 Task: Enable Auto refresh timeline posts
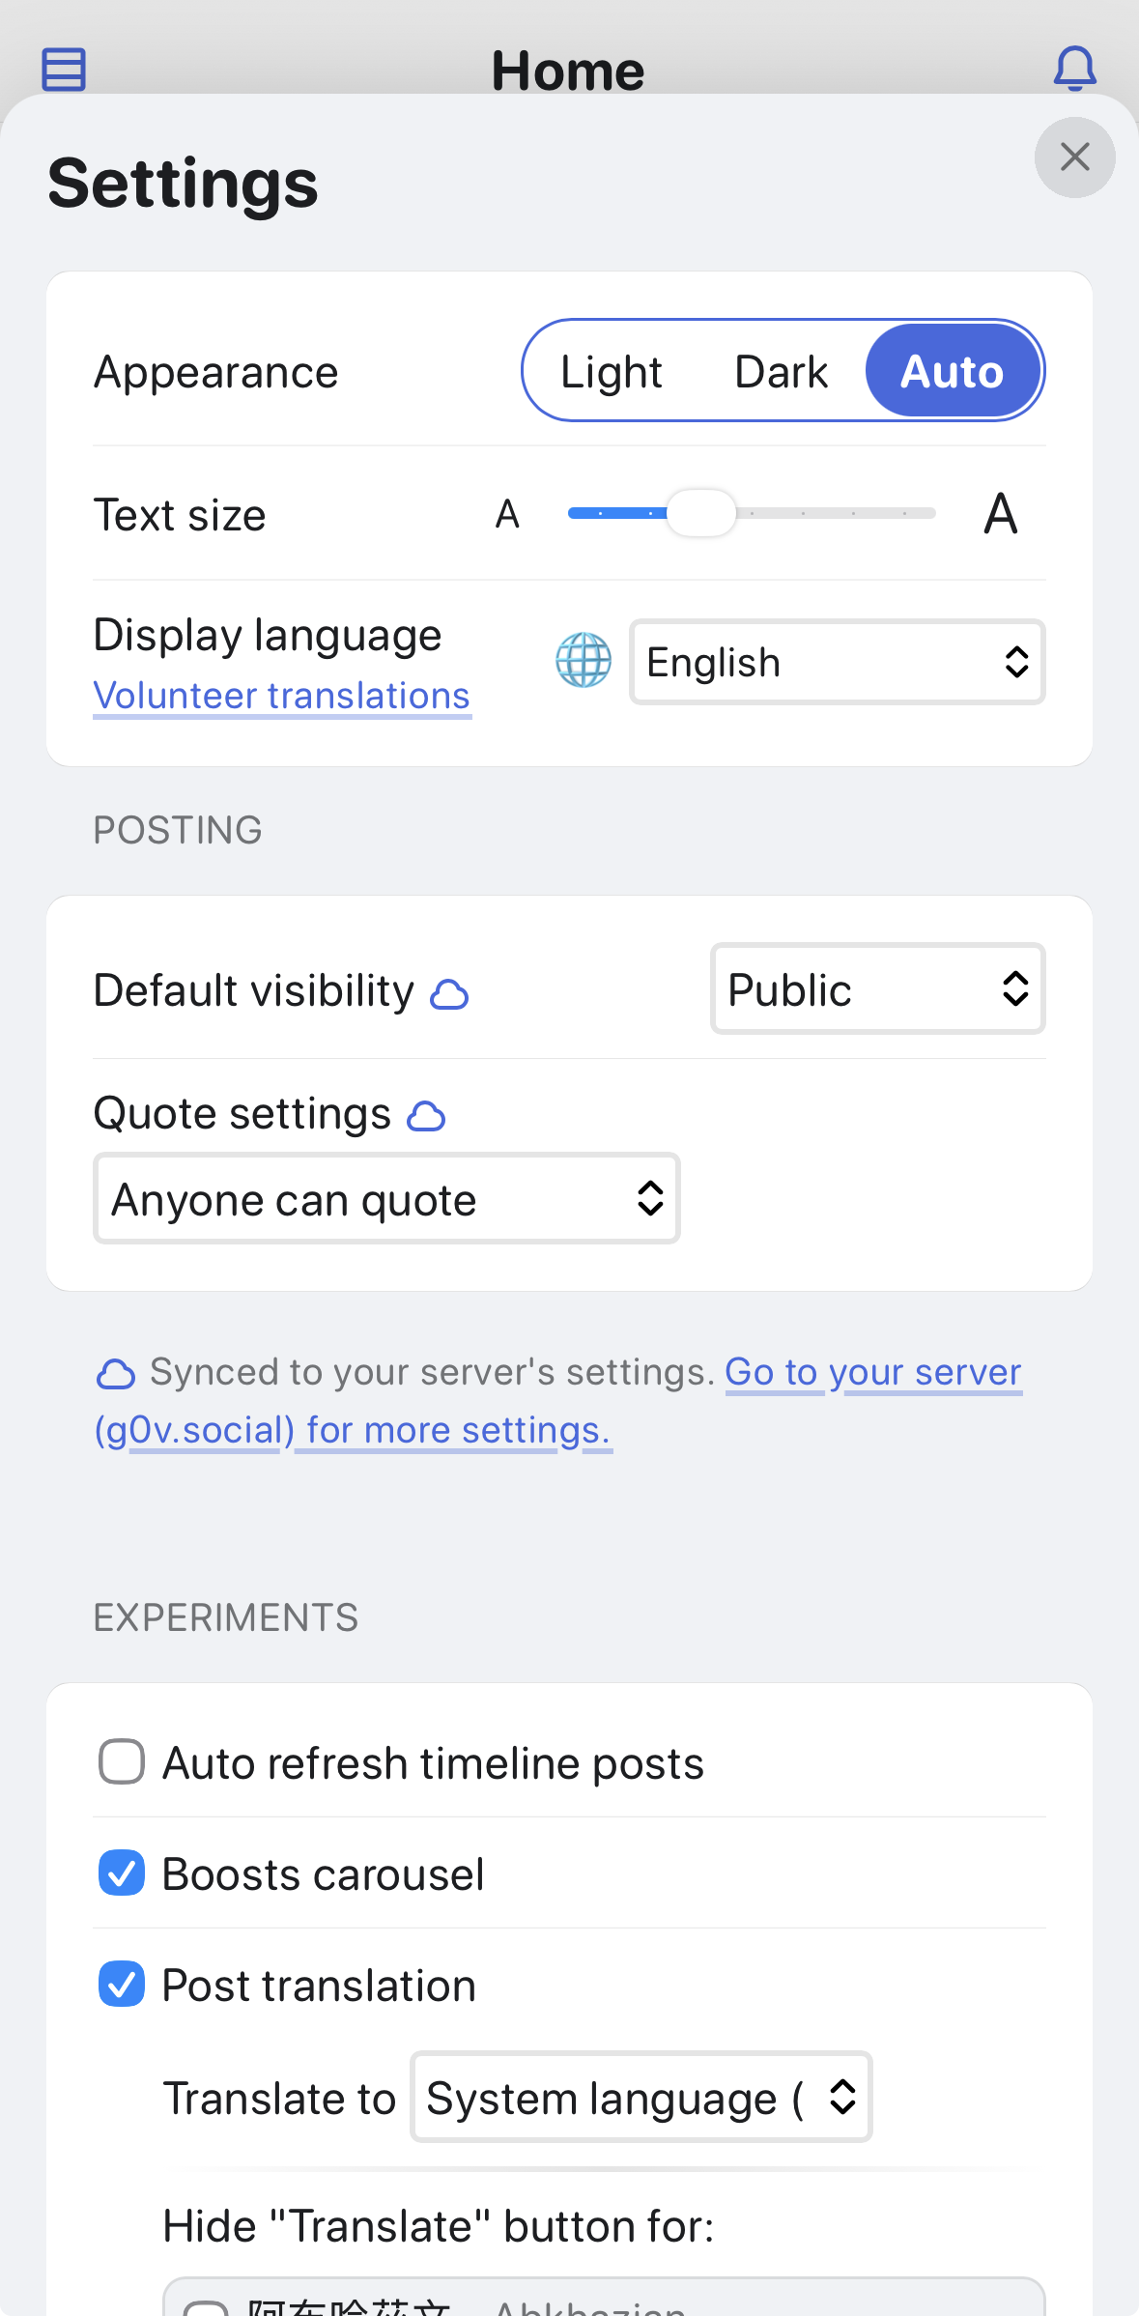pos(122,1761)
